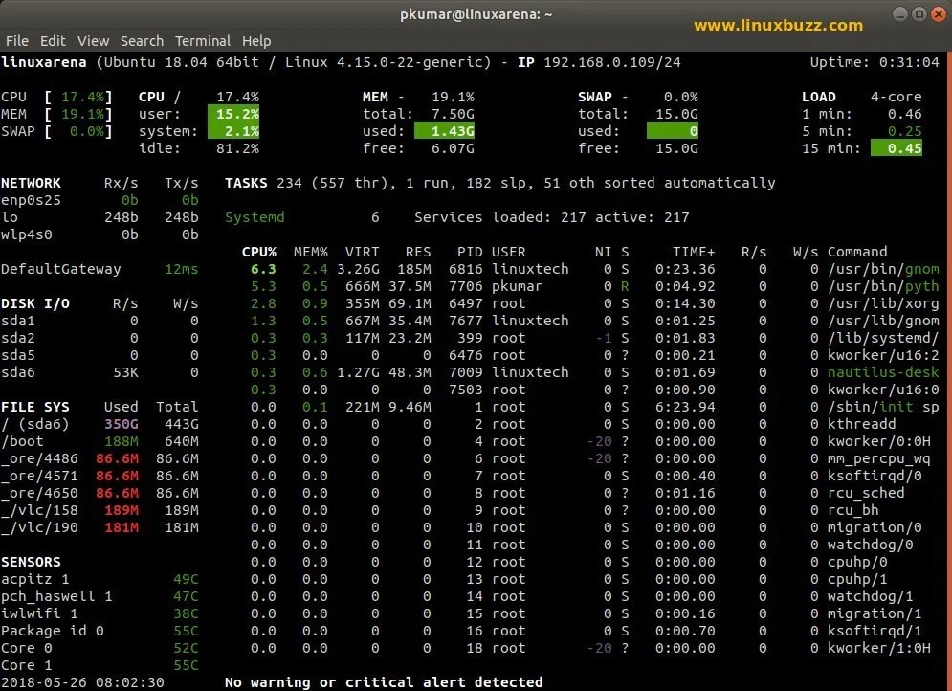
Task: Click iwlwifi 1 sensor row
Action: [x=100, y=613]
